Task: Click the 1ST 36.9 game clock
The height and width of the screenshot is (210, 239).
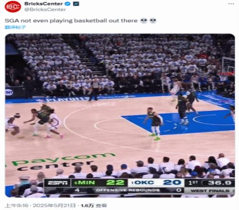Action: pos(209,183)
